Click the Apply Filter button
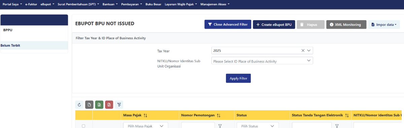The width and height of the screenshot is (404, 128). click(x=238, y=78)
